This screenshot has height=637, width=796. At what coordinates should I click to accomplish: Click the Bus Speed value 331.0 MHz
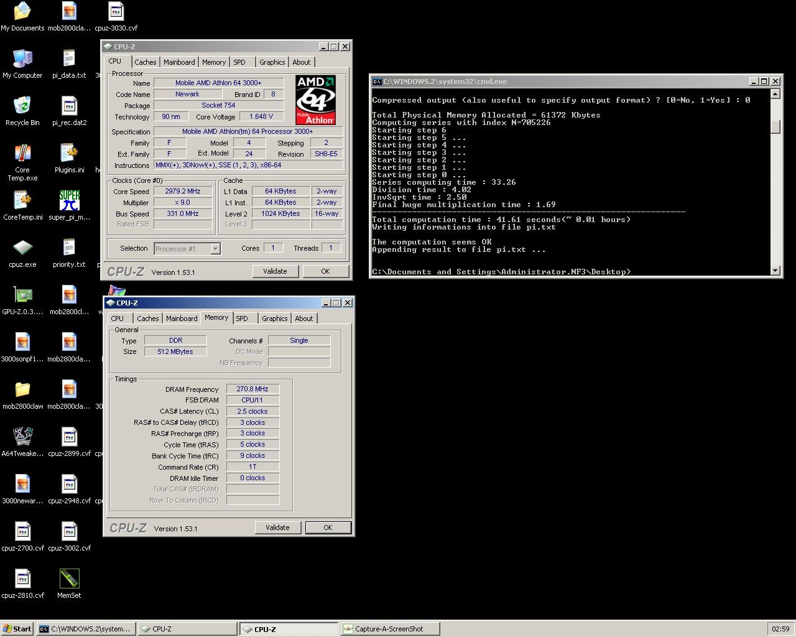(x=183, y=213)
